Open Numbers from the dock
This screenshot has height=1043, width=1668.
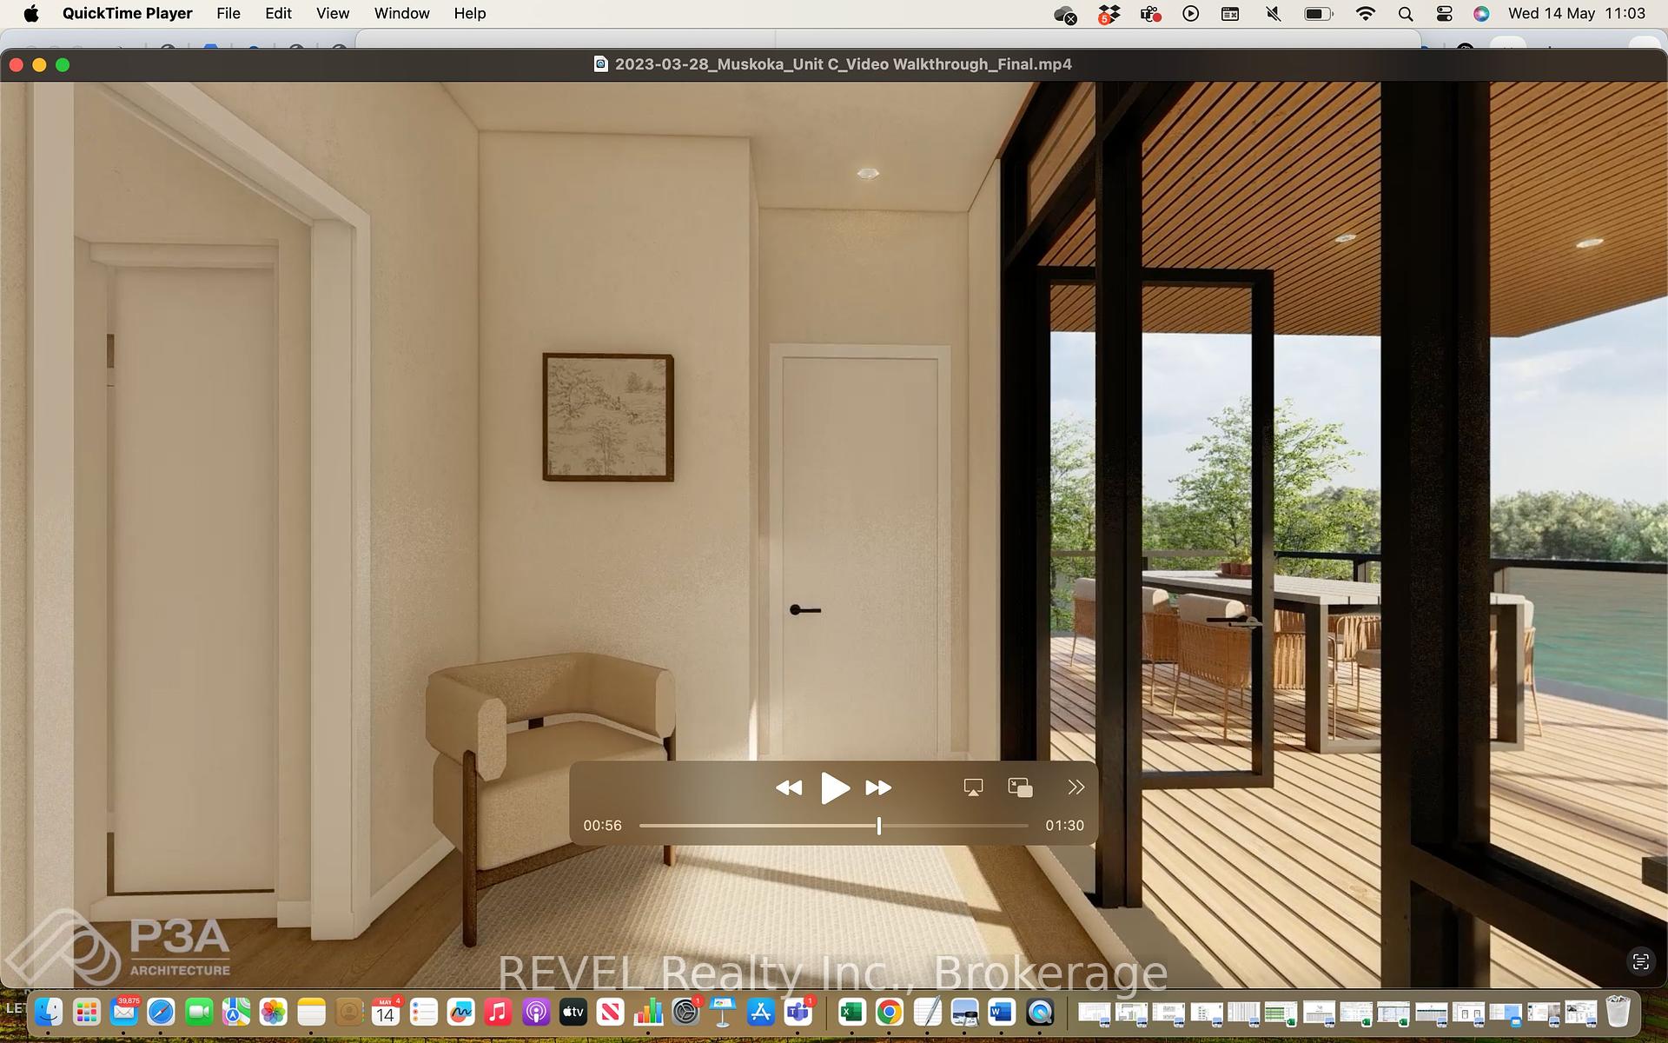pyautogui.click(x=648, y=1012)
